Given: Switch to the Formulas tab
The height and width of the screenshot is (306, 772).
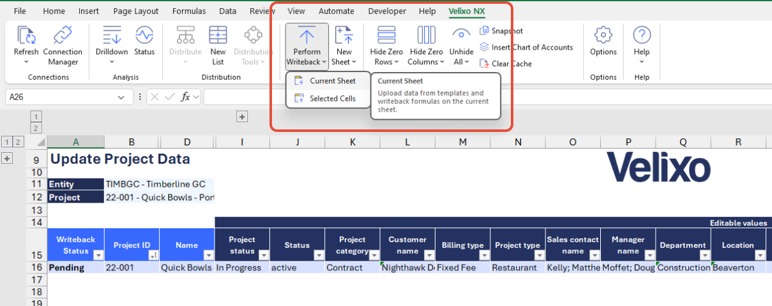Looking at the screenshot, I should tap(189, 11).
